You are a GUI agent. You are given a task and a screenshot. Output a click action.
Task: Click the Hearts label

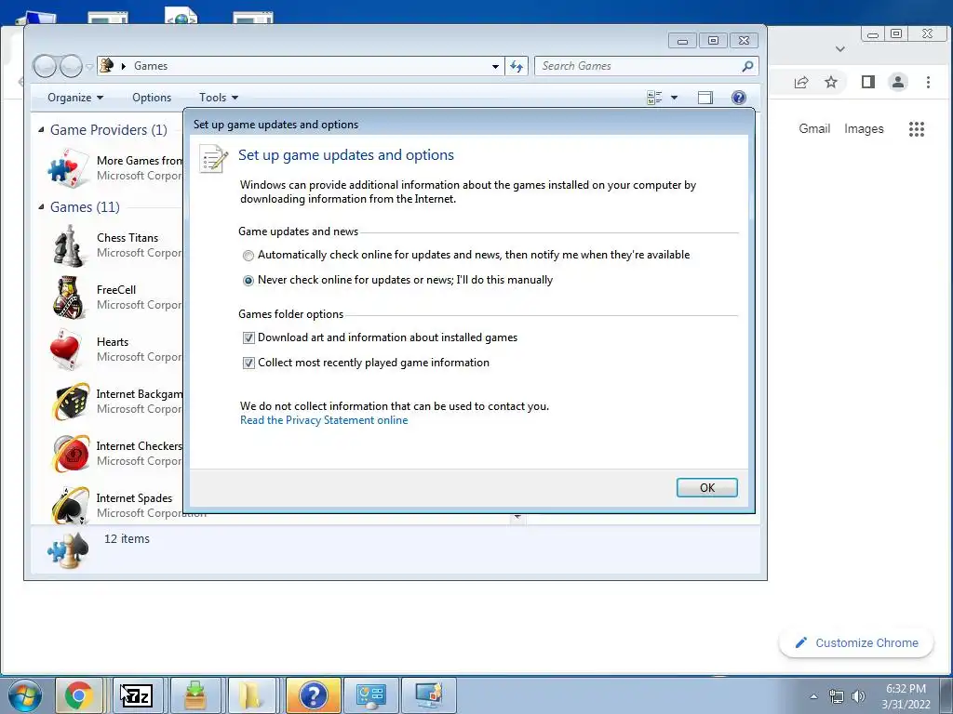[113, 342]
